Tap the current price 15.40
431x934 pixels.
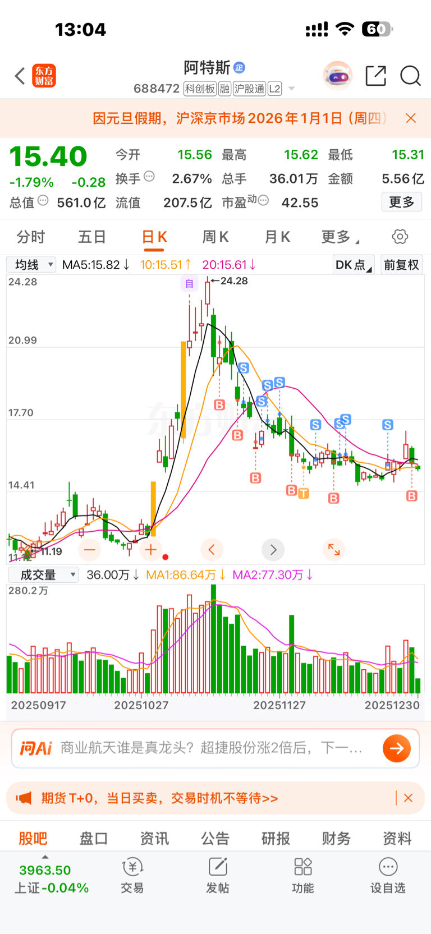[48, 157]
